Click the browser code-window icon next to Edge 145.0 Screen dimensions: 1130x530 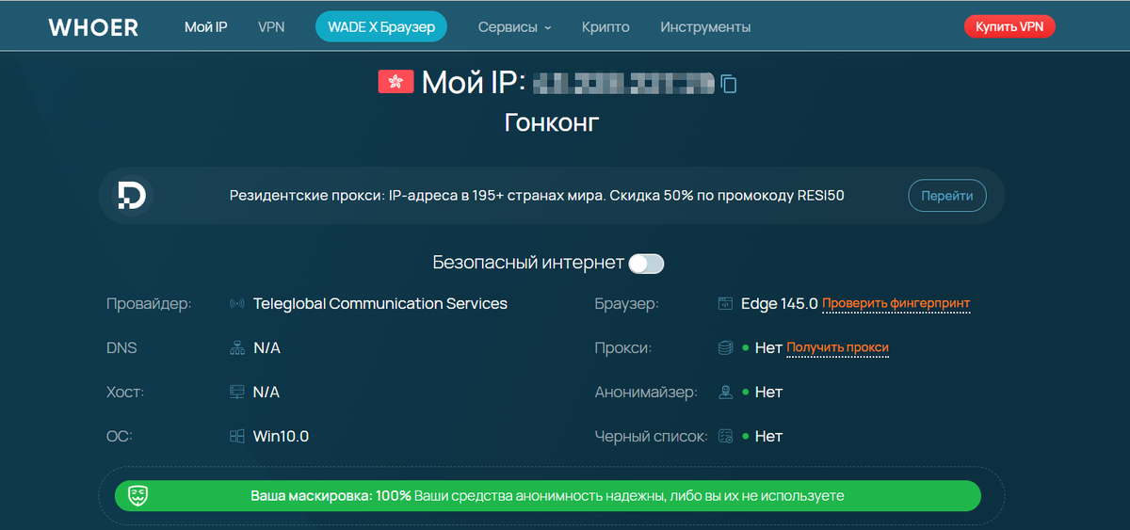click(x=725, y=304)
